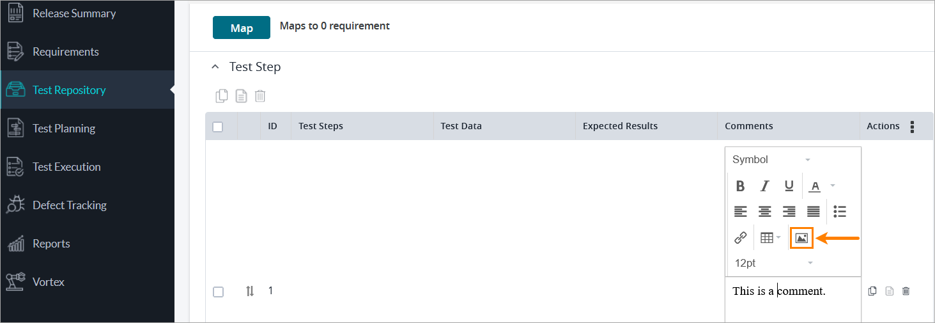Justify the comment text
Viewport: 935px width, 323px height.
coord(813,212)
